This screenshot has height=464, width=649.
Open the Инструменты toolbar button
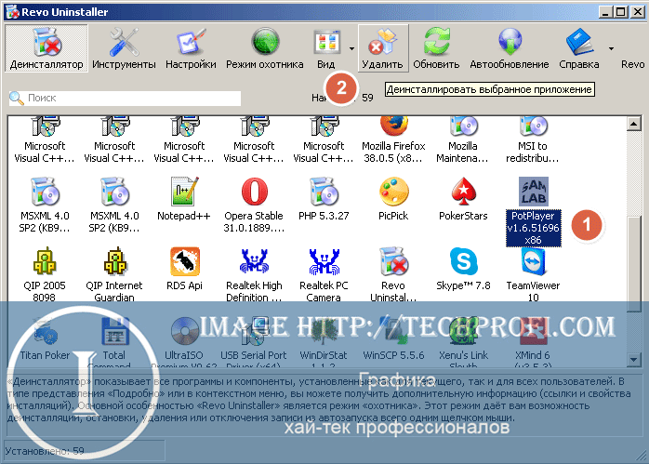(124, 48)
